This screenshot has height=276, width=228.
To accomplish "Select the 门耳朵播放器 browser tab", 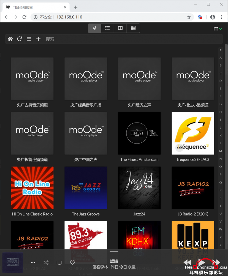I will point(36,7).
